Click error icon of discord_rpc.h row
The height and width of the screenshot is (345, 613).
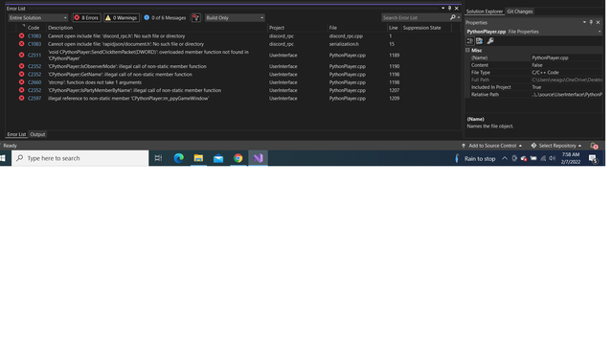pyautogui.click(x=21, y=36)
